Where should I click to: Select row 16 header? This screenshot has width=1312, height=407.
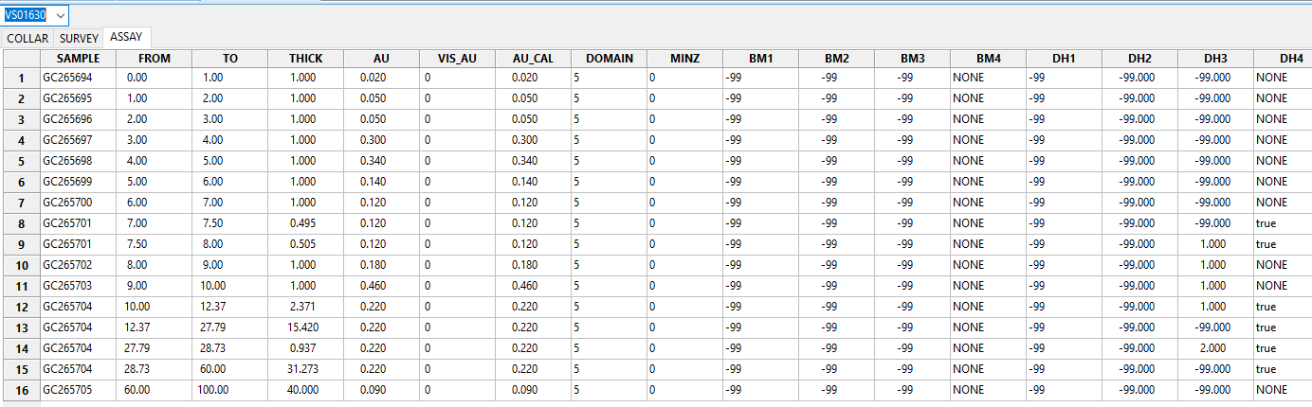(19, 390)
